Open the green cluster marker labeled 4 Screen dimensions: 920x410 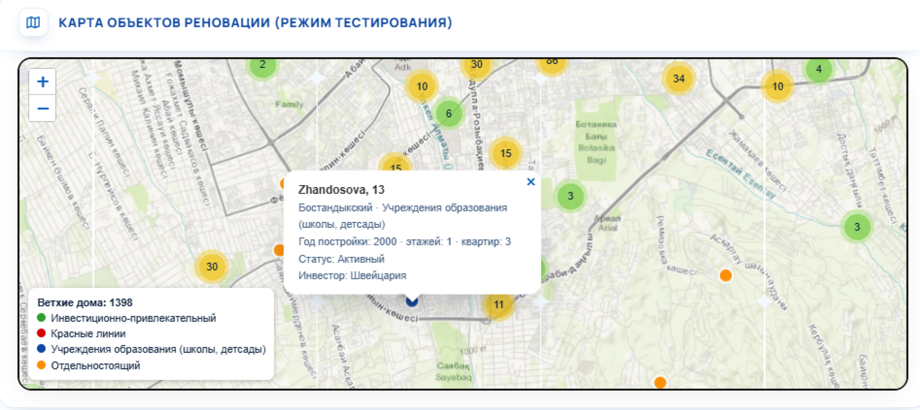(x=819, y=69)
